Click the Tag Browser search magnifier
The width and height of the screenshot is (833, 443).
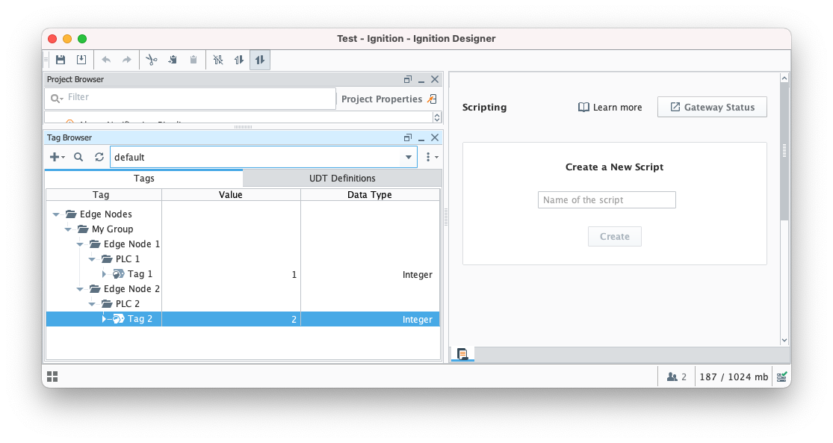click(x=78, y=157)
